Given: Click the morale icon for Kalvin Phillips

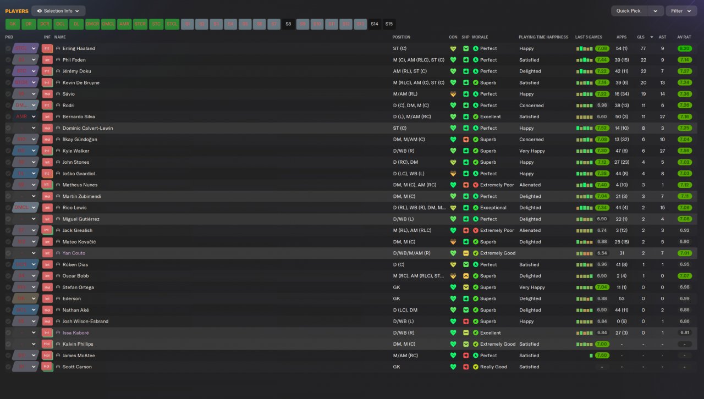Looking at the screenshot, I should [x=476, y=344].
